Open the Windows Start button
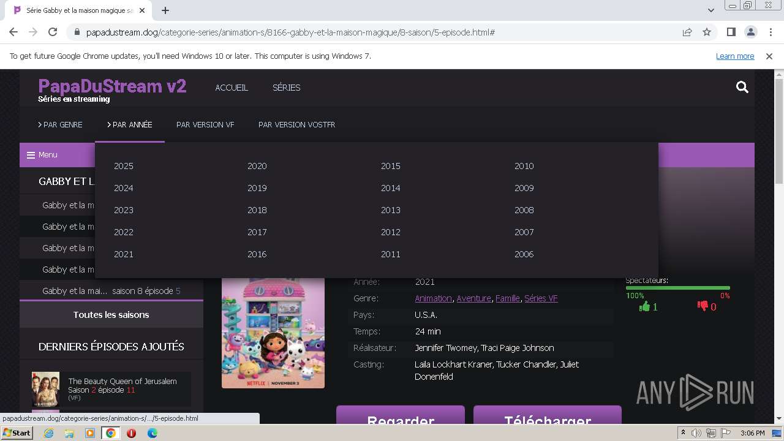 (x=17, y=433)
